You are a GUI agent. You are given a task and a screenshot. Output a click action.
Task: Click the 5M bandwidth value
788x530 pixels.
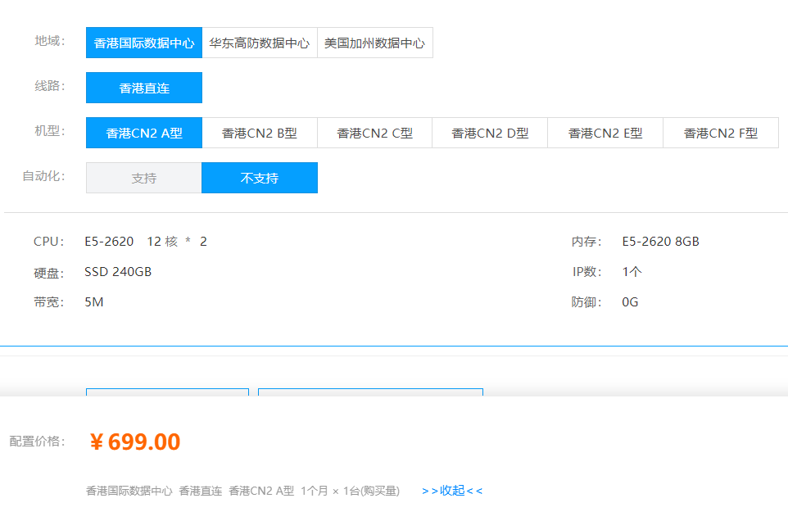(x=94, y=302)
